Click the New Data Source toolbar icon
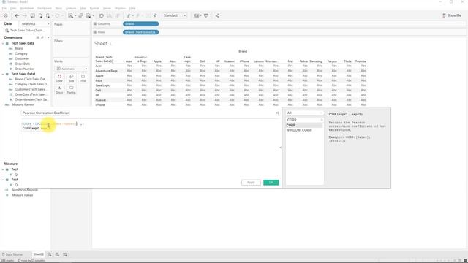This screenshot has height=263, width=468. 40,15
